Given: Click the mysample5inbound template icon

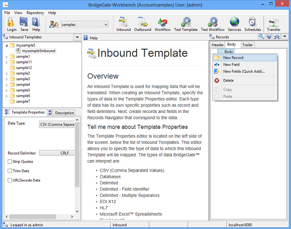Looking at the screenshot, I should tap(18, 51).
